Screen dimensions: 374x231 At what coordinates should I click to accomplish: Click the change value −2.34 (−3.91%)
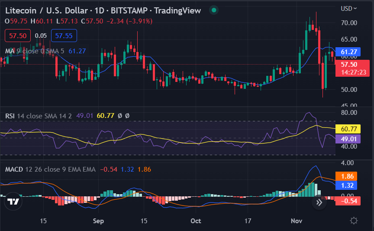[x=129, y=21]
